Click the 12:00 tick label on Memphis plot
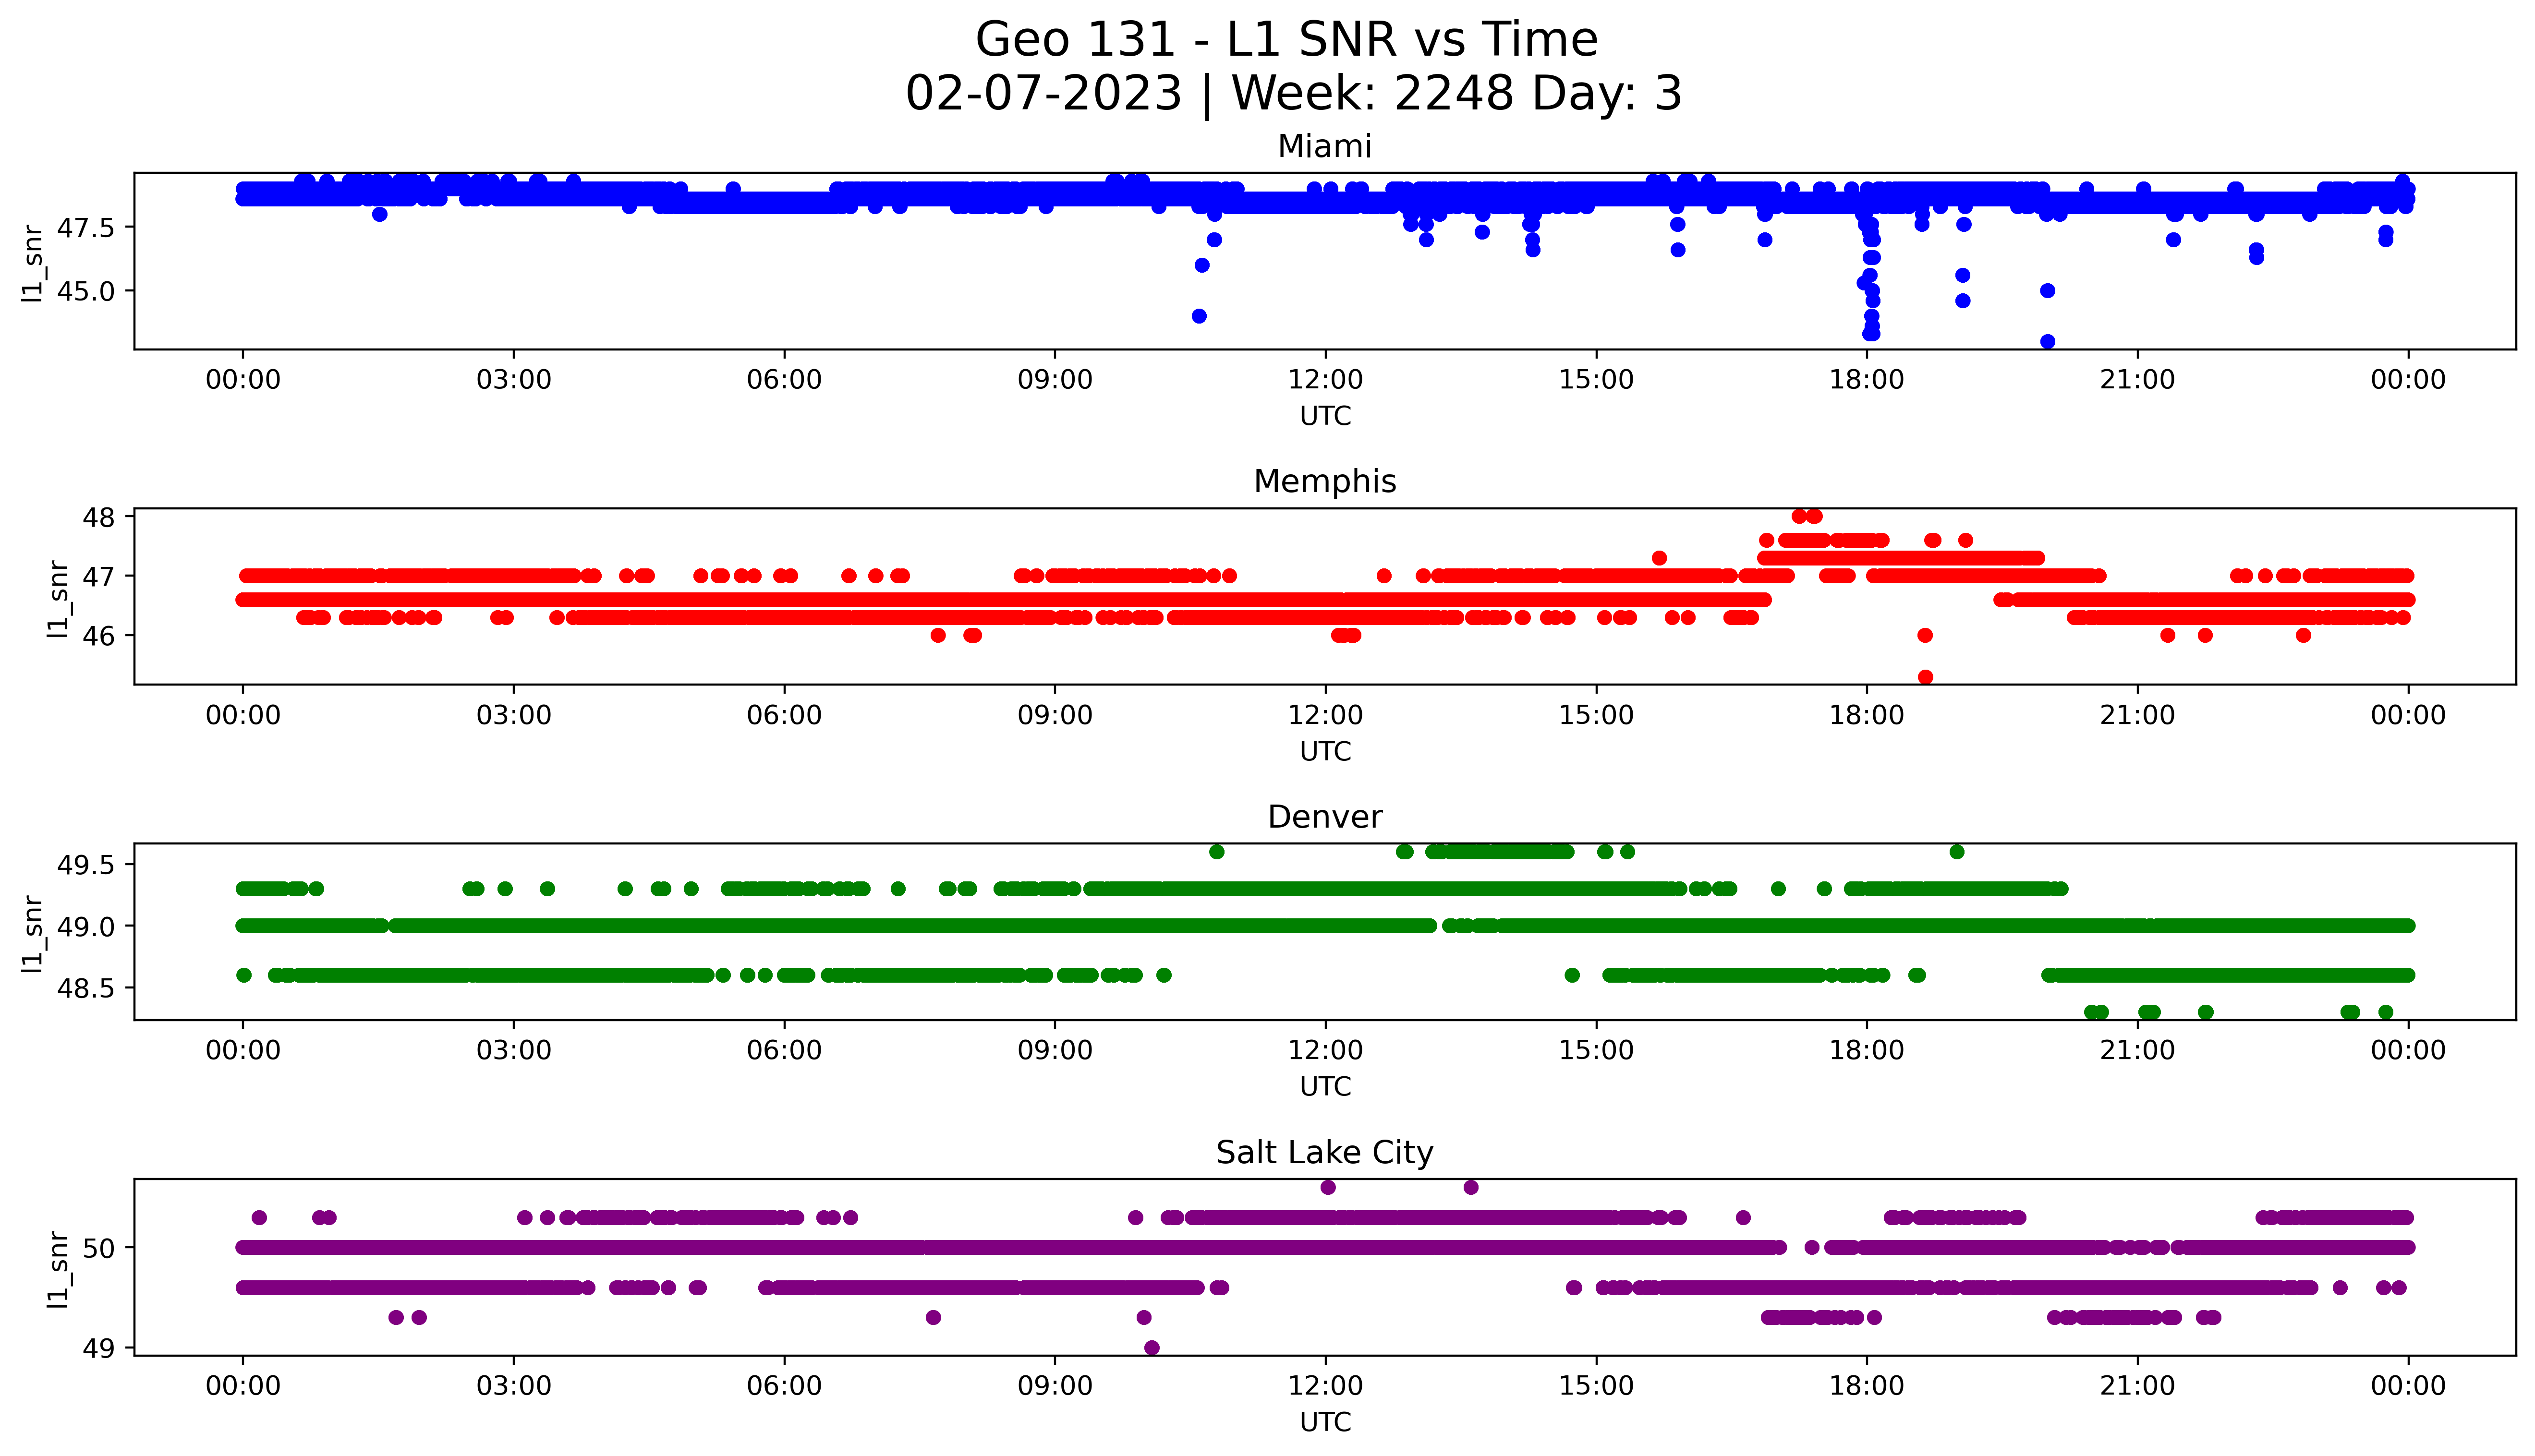2535x1456 pixels. [x=1325, y=715]
